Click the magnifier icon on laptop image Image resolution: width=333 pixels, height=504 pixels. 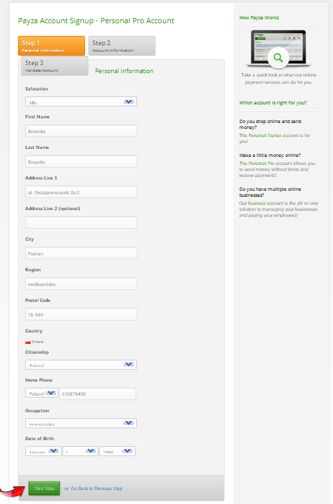[278, 58]
